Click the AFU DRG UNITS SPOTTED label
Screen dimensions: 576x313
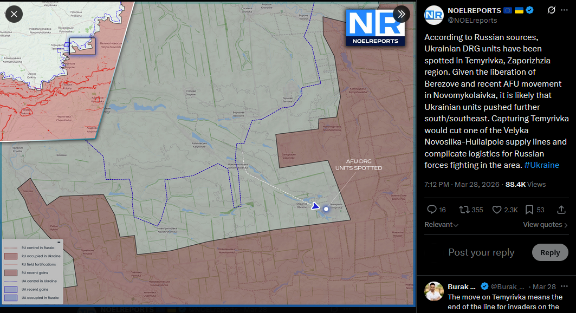(359, 165)
